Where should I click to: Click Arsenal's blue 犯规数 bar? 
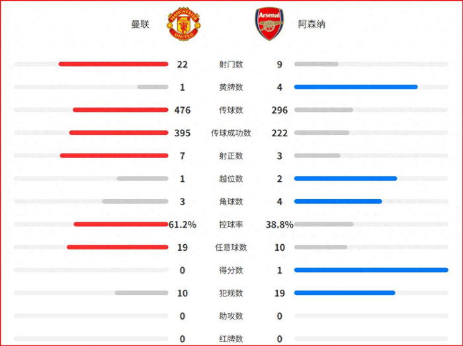[x=345, y=292]
